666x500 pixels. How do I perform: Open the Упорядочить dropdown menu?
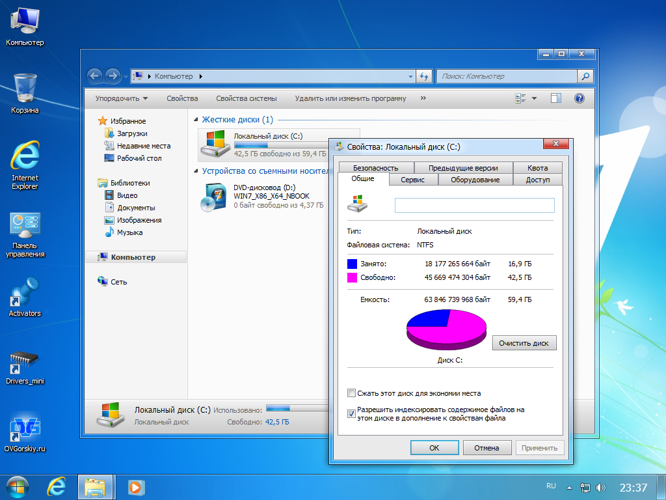click(x=122, y=98)
